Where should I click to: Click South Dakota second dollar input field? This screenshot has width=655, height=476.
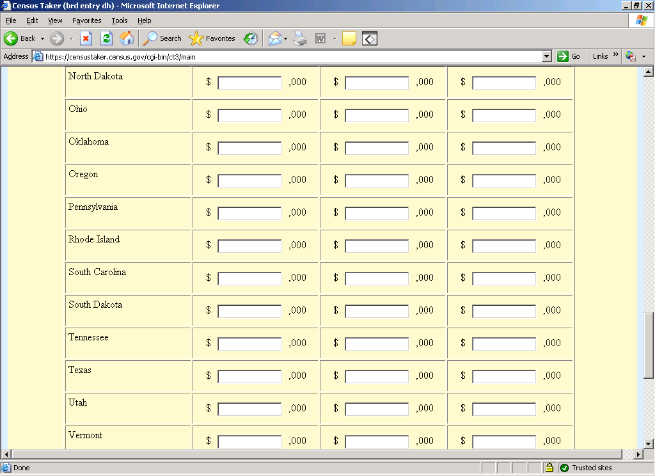[377, 311]
